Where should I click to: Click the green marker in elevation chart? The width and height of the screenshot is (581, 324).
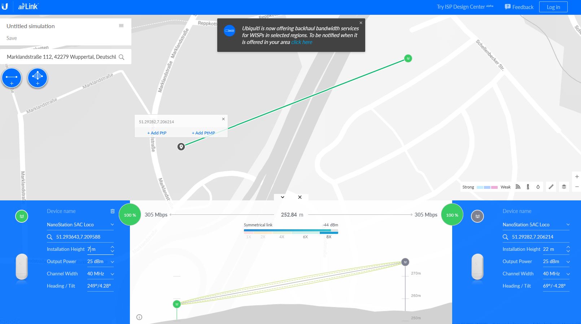[177, 304]
